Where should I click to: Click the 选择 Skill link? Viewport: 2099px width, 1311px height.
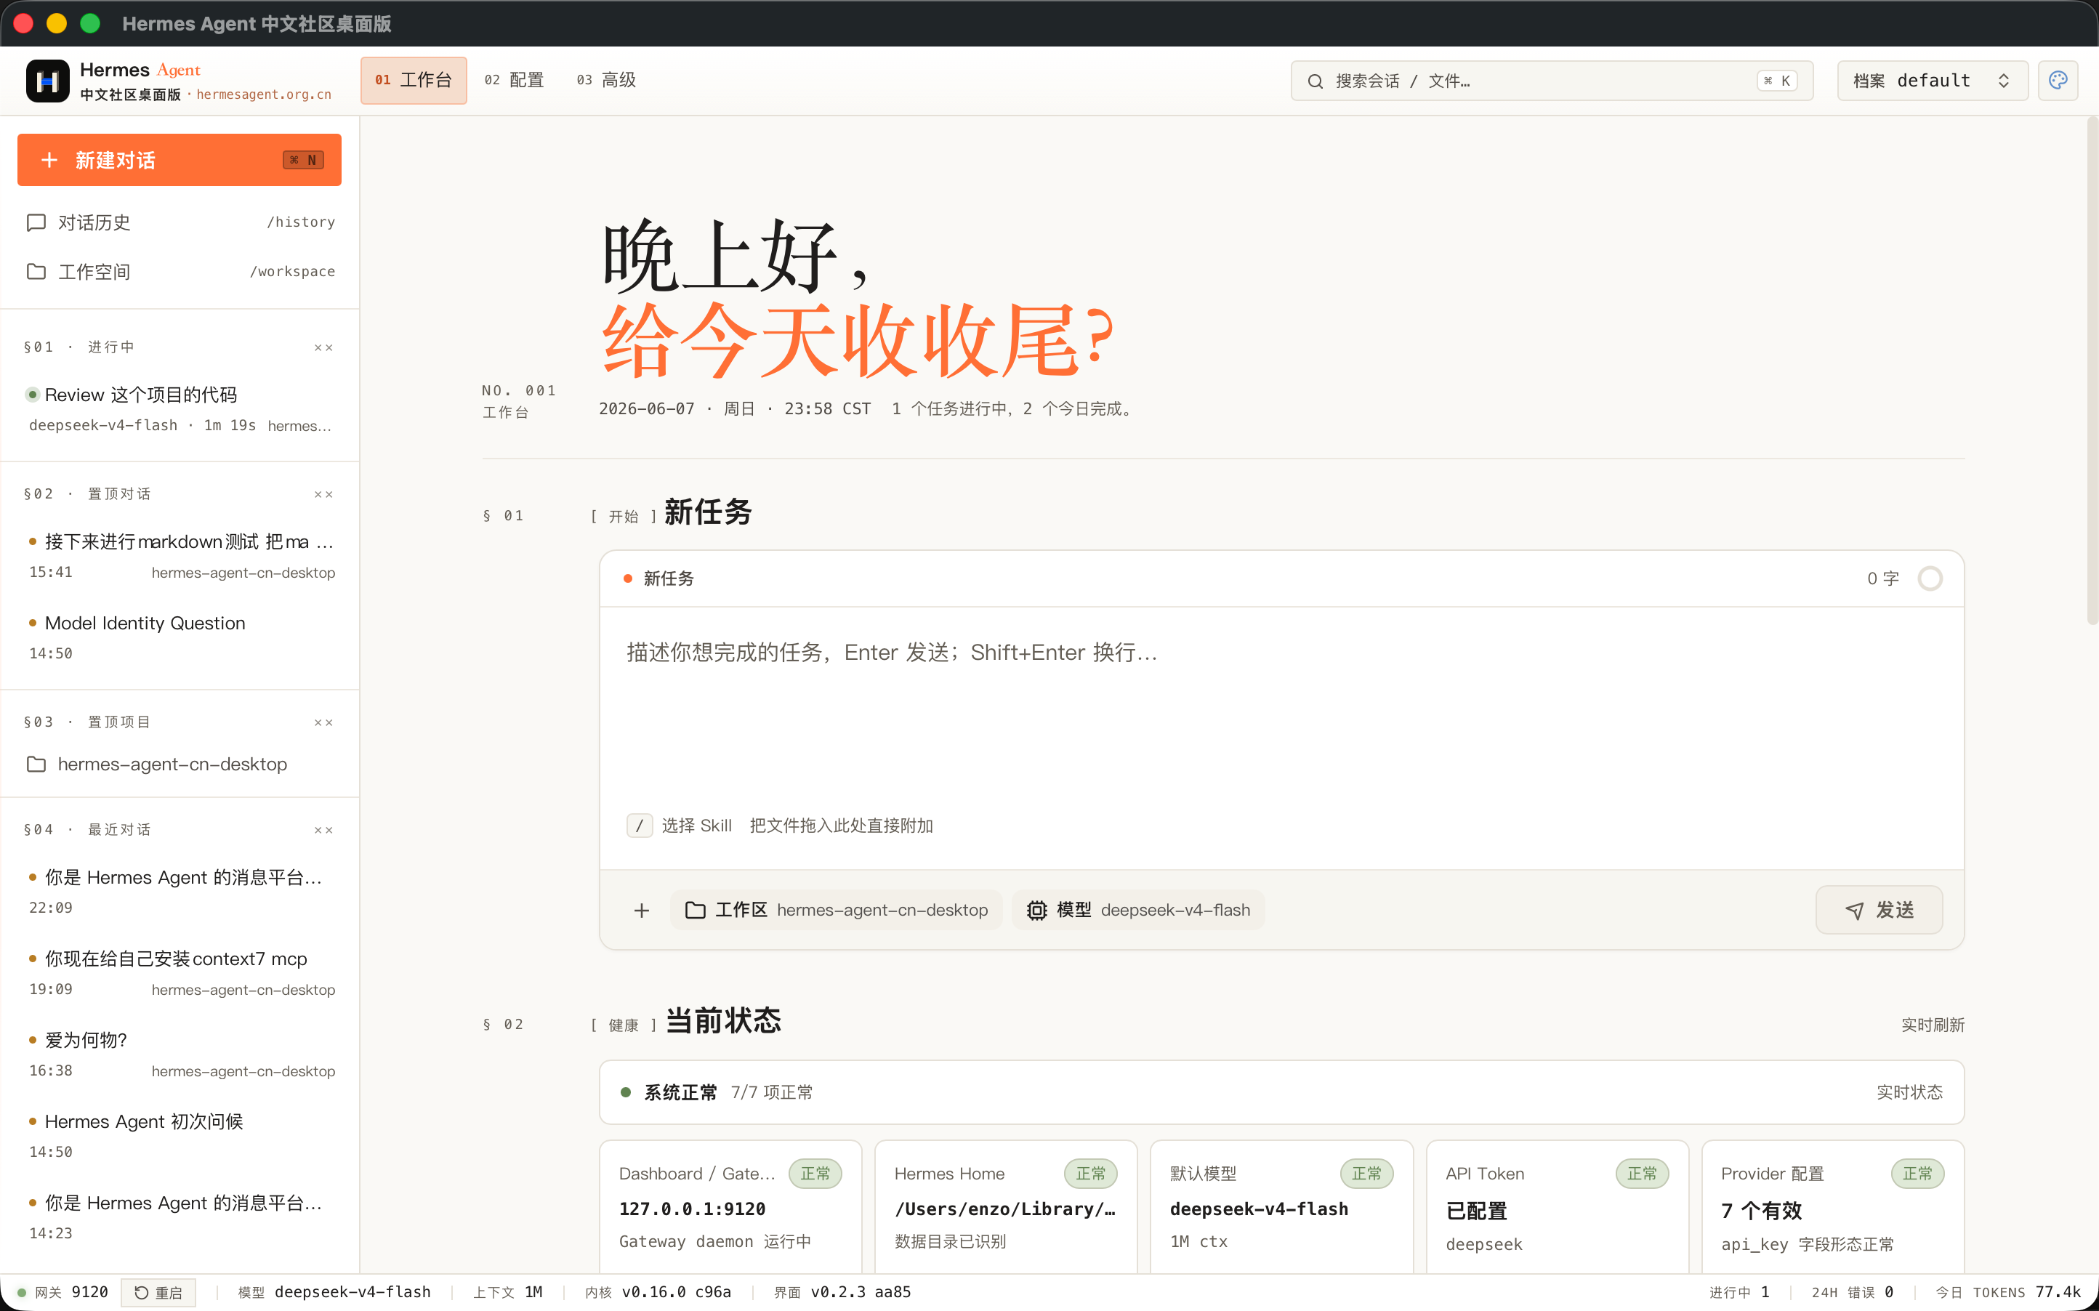point(696,826)
